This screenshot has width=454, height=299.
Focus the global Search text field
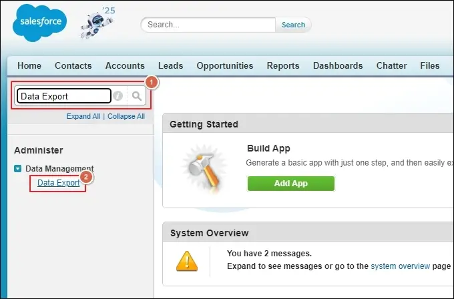tap(208, 25)
